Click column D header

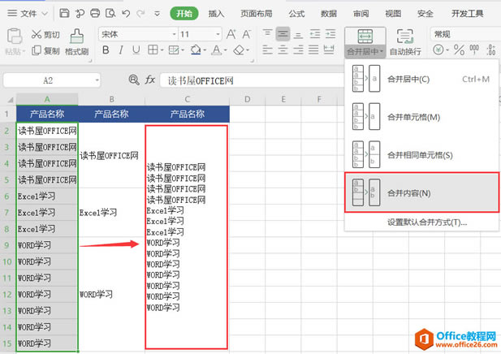(248, 99)
